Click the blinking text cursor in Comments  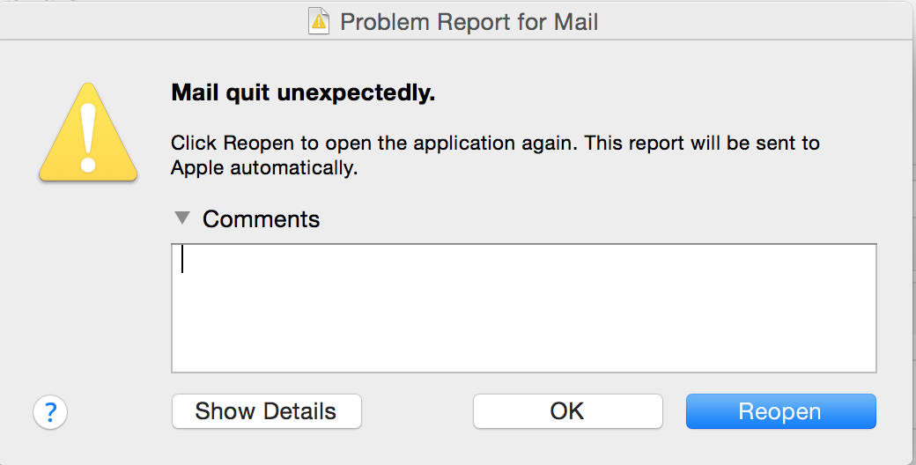182,260
